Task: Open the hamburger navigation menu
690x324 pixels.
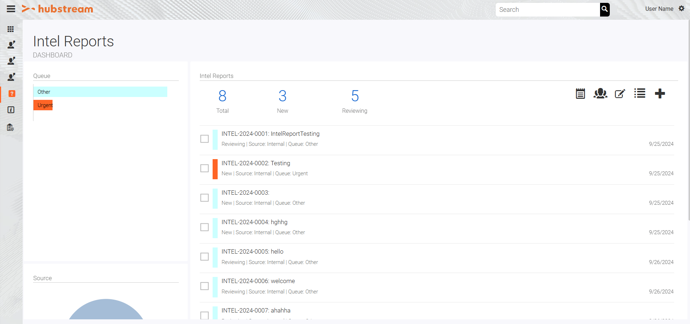Action: [x=11, y=9]
